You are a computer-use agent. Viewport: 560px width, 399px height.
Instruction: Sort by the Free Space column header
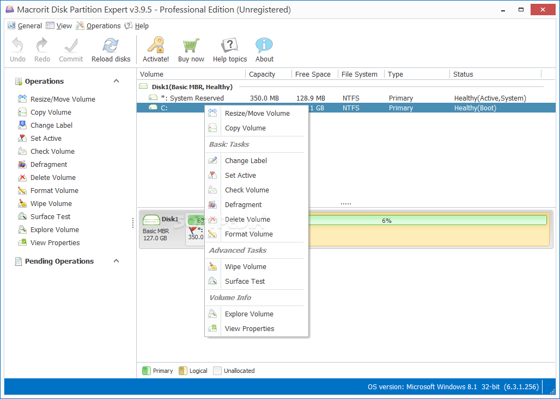tap(315, 74)
